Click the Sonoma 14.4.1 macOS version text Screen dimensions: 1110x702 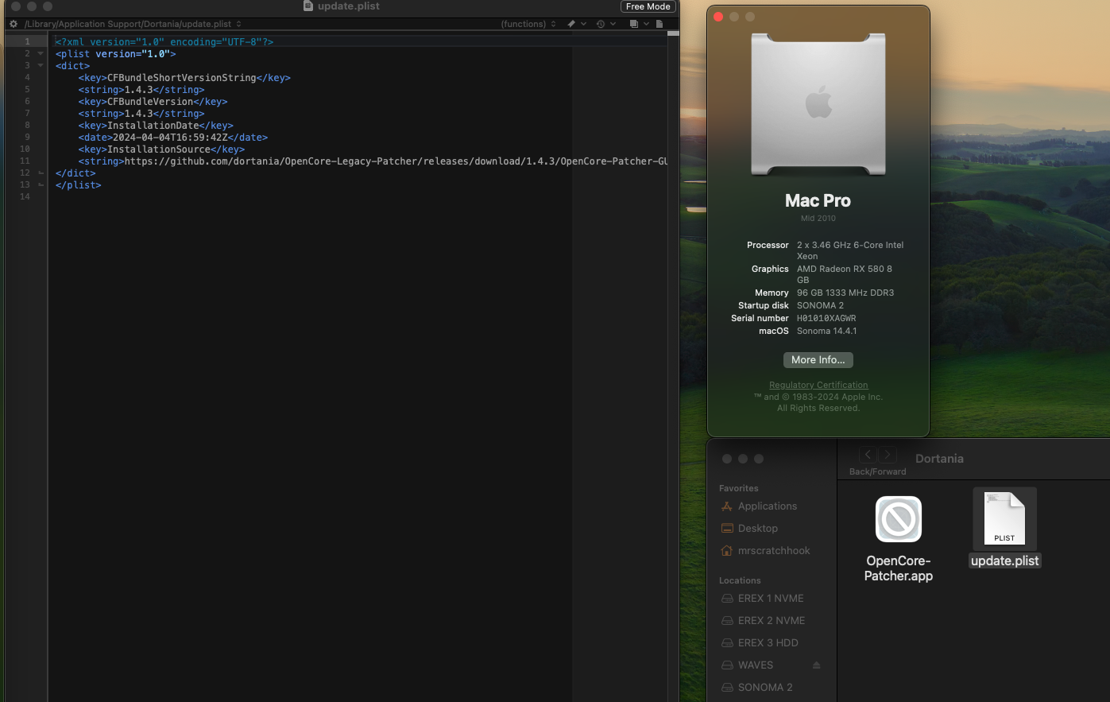pyautogui.click(x=826, y=331)
